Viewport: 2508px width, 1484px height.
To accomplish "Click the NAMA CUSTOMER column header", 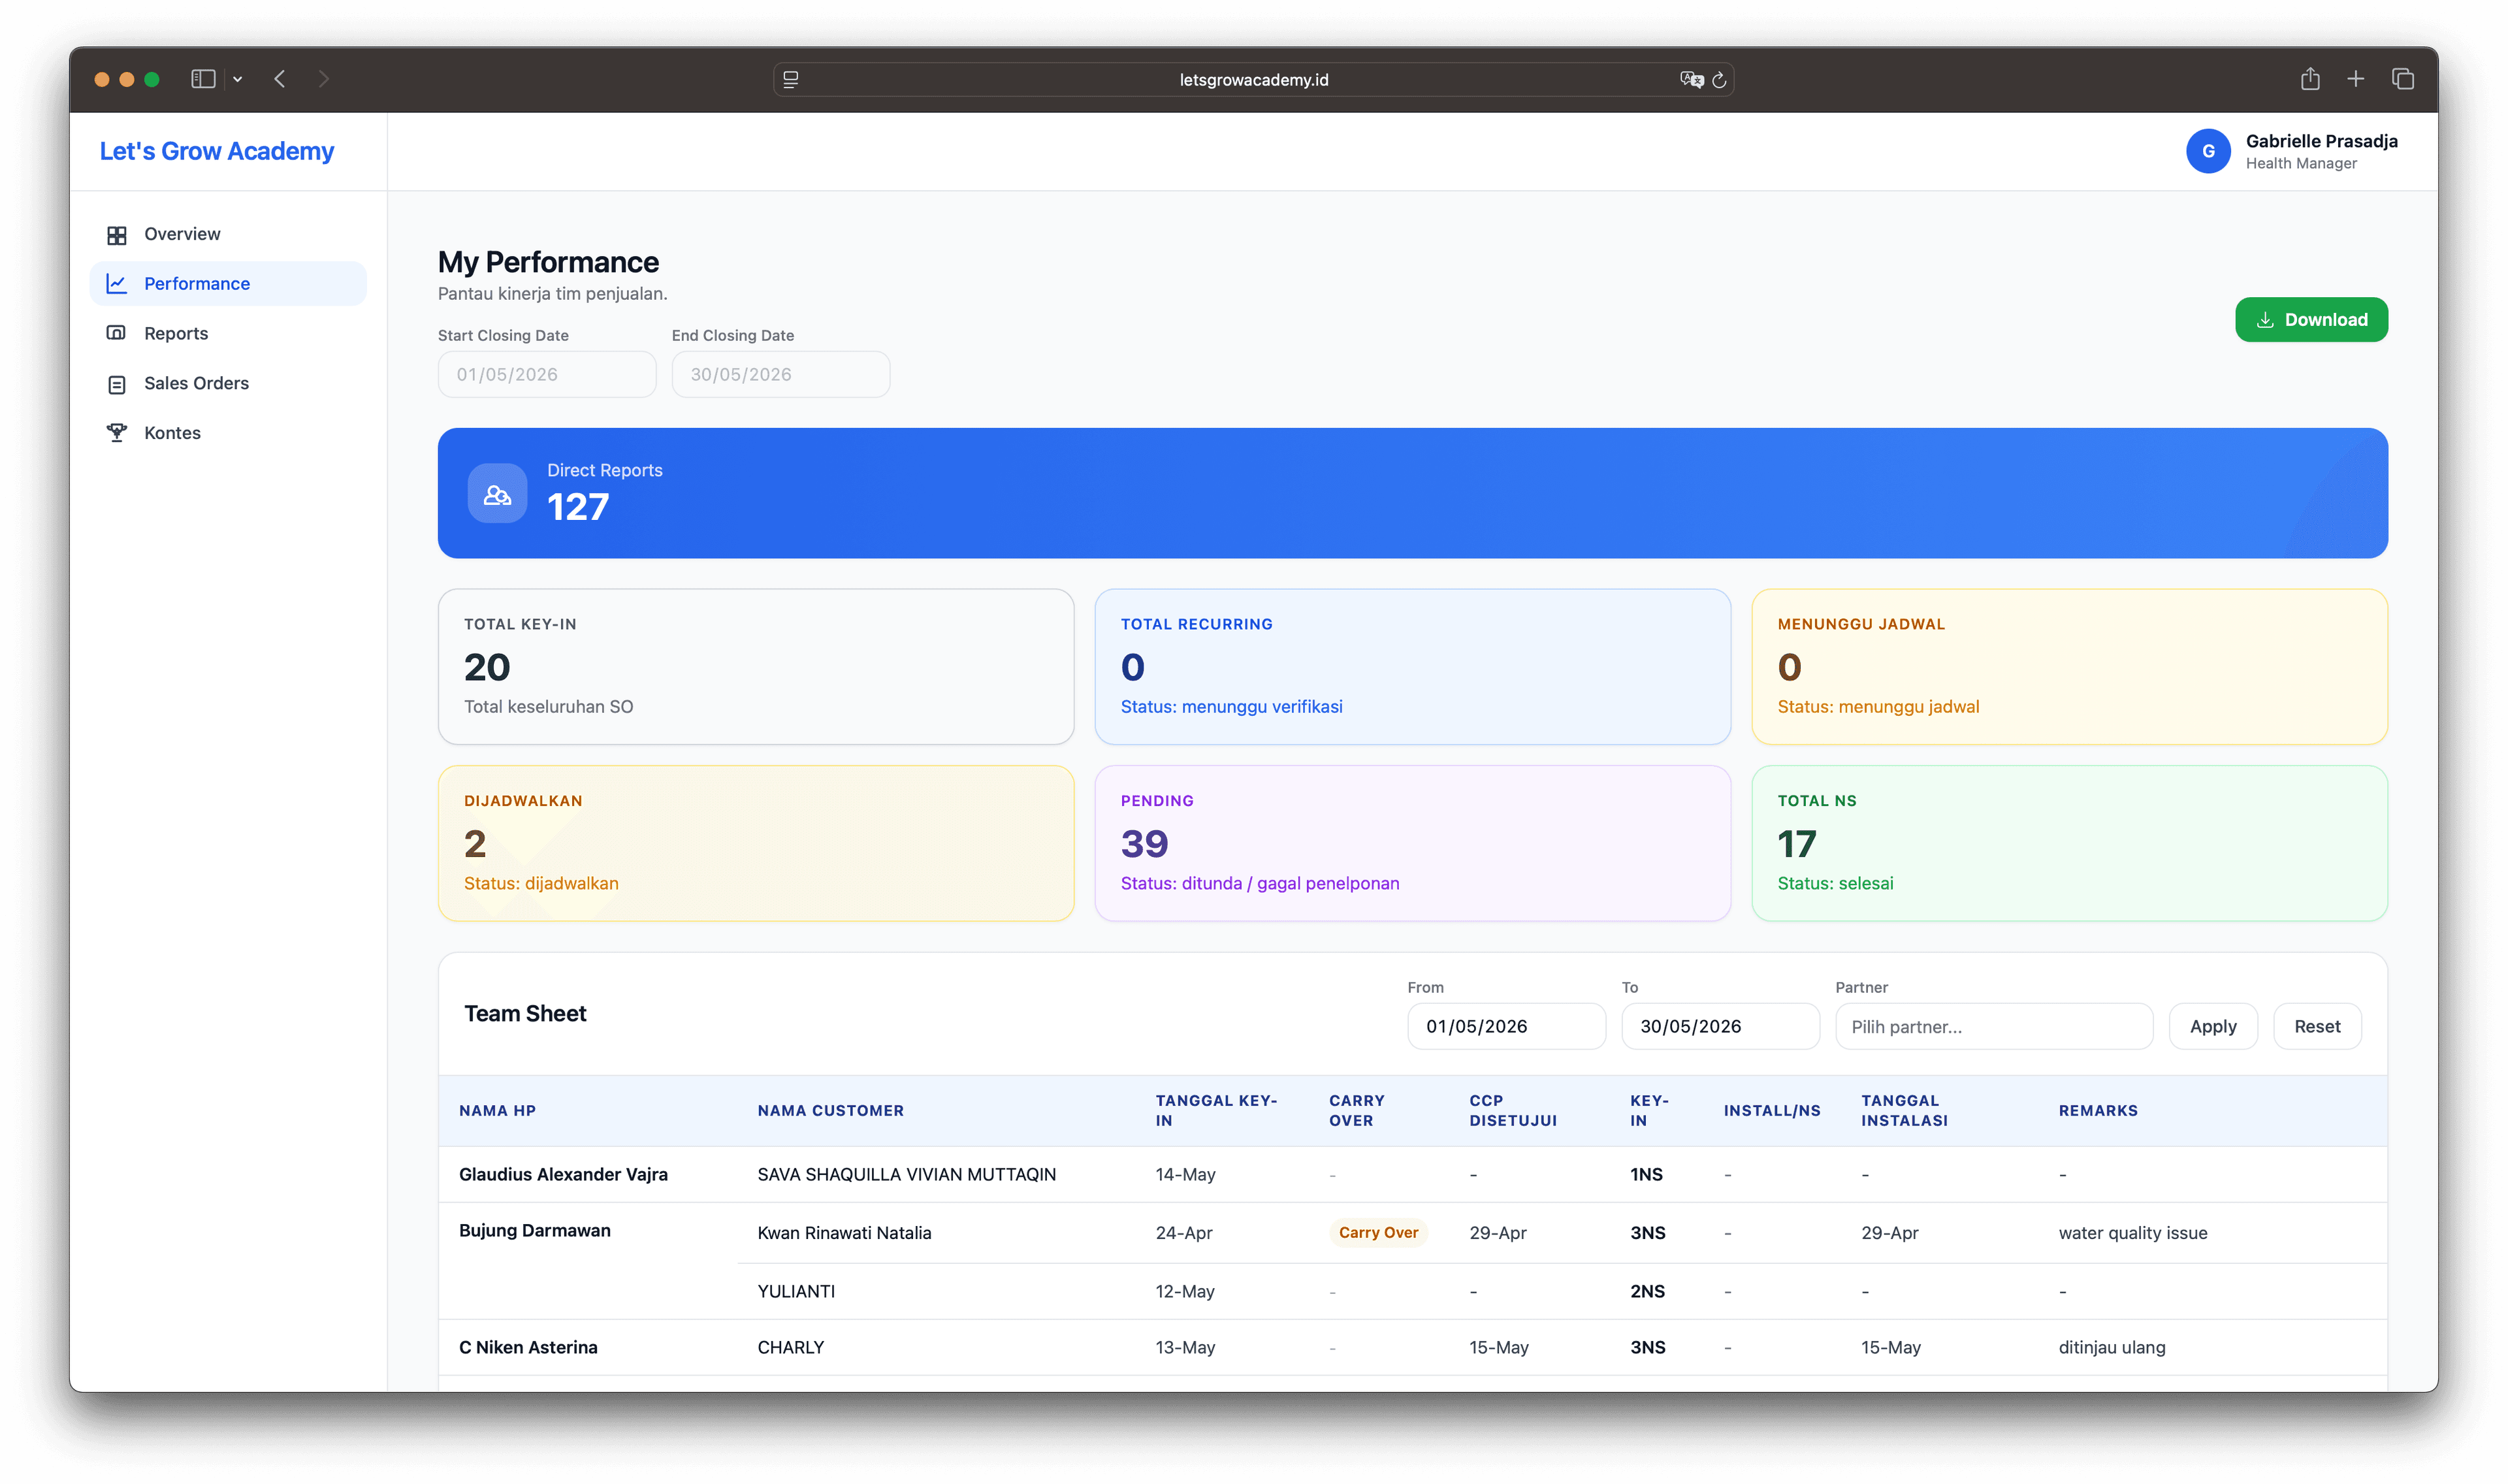I will tap(829, 1110).
